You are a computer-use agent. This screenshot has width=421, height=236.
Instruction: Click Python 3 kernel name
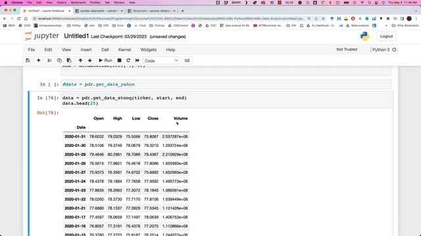click(381, 50)
